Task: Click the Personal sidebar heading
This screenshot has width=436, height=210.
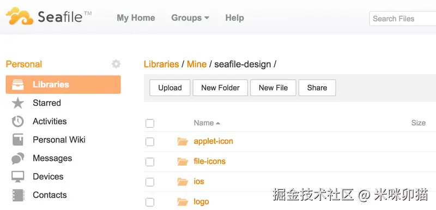Action: point(24,64)
